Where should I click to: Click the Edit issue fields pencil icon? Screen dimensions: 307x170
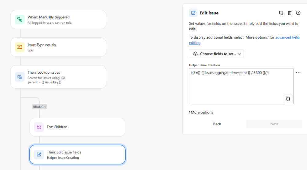(x=39, y=155)
